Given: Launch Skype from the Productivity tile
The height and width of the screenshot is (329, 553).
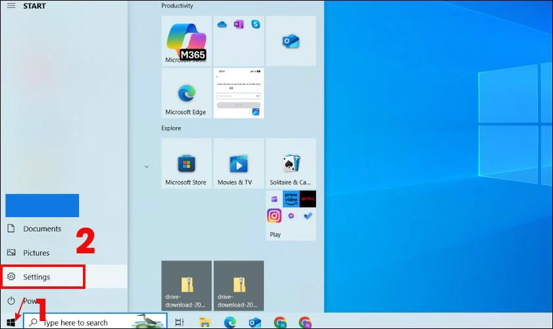Looking at the screenshot, I should [x=255, y=24].
